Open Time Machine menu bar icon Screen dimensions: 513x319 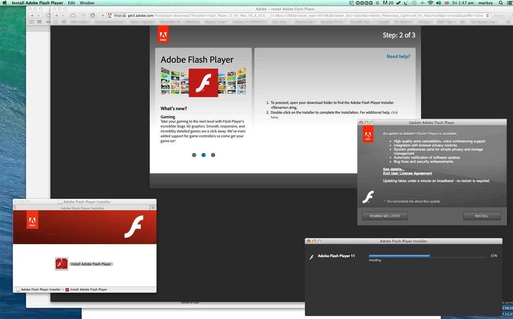tap(414, 3)
